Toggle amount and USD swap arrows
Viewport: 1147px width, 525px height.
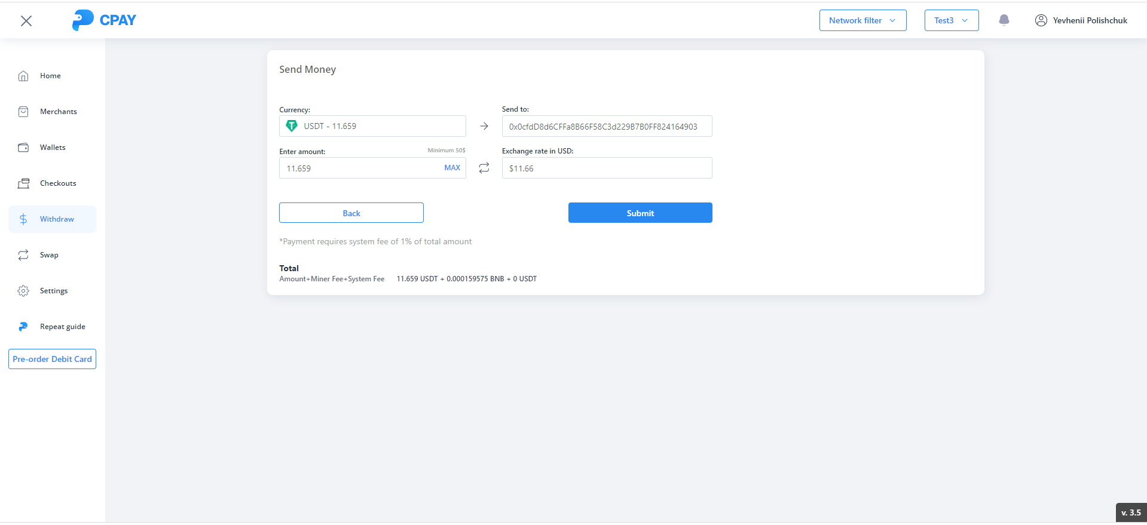tap(484, 168)
